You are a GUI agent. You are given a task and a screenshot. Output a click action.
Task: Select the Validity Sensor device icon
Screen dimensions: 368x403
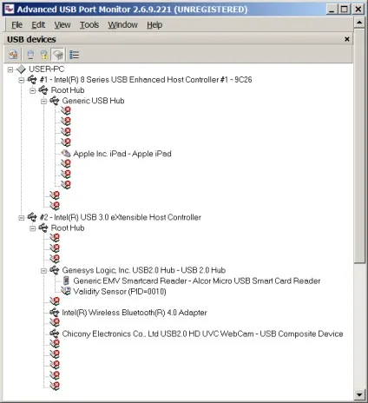point(66,291)
